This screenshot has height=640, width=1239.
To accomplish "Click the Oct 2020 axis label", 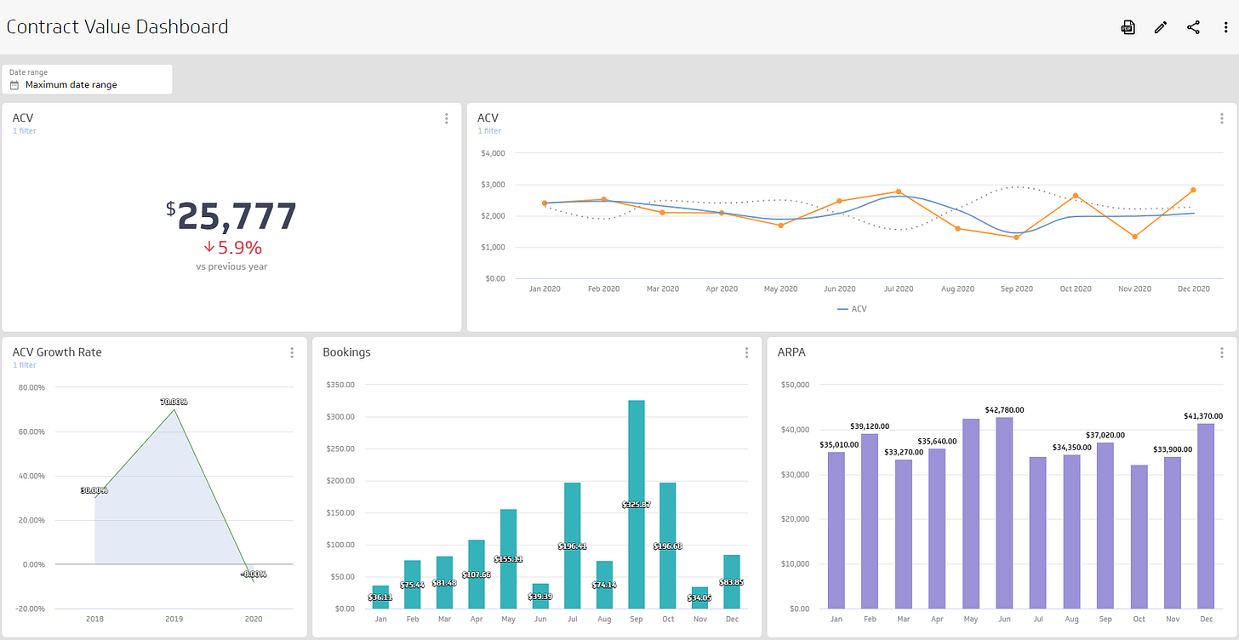I will point(1076,289).
